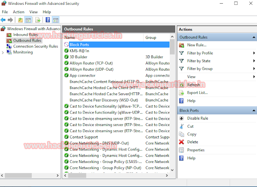257x187 pixels.
Task: Click rules list horizontal scrollbar right arrow
Action: pos(167,175)
